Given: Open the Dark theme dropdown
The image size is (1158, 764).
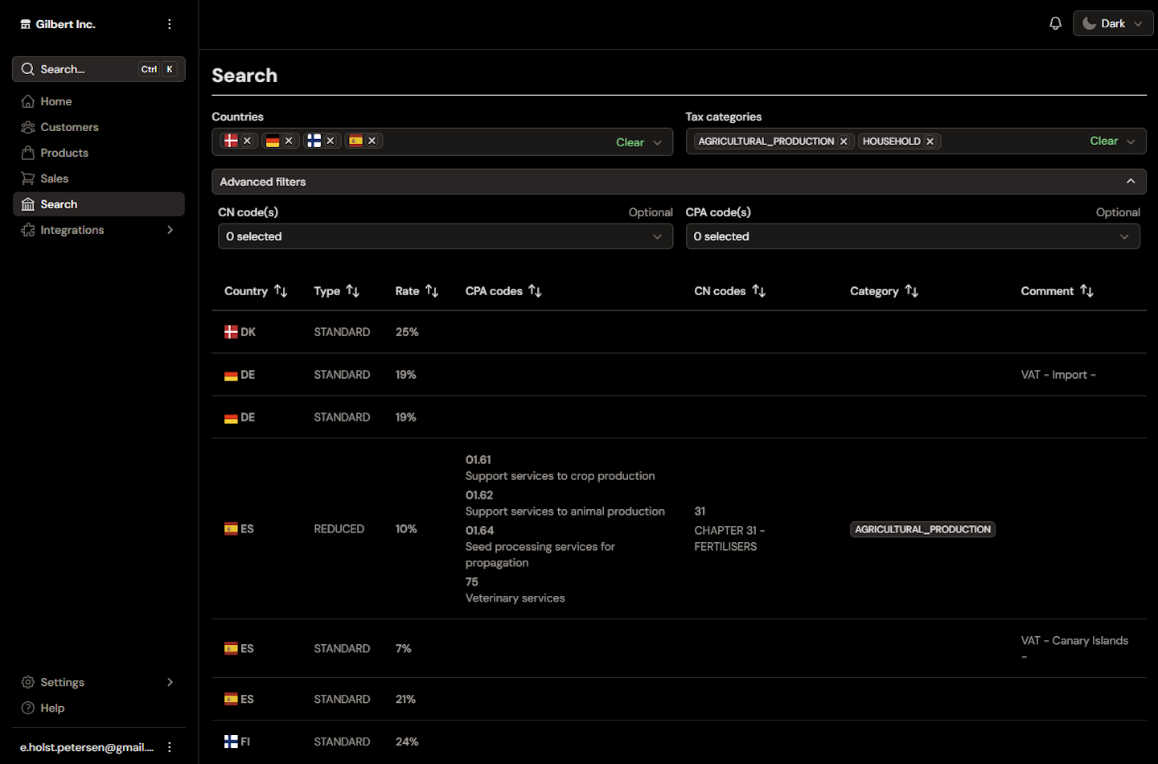Looking at the screenshot, I should (x=1113, y=23).
